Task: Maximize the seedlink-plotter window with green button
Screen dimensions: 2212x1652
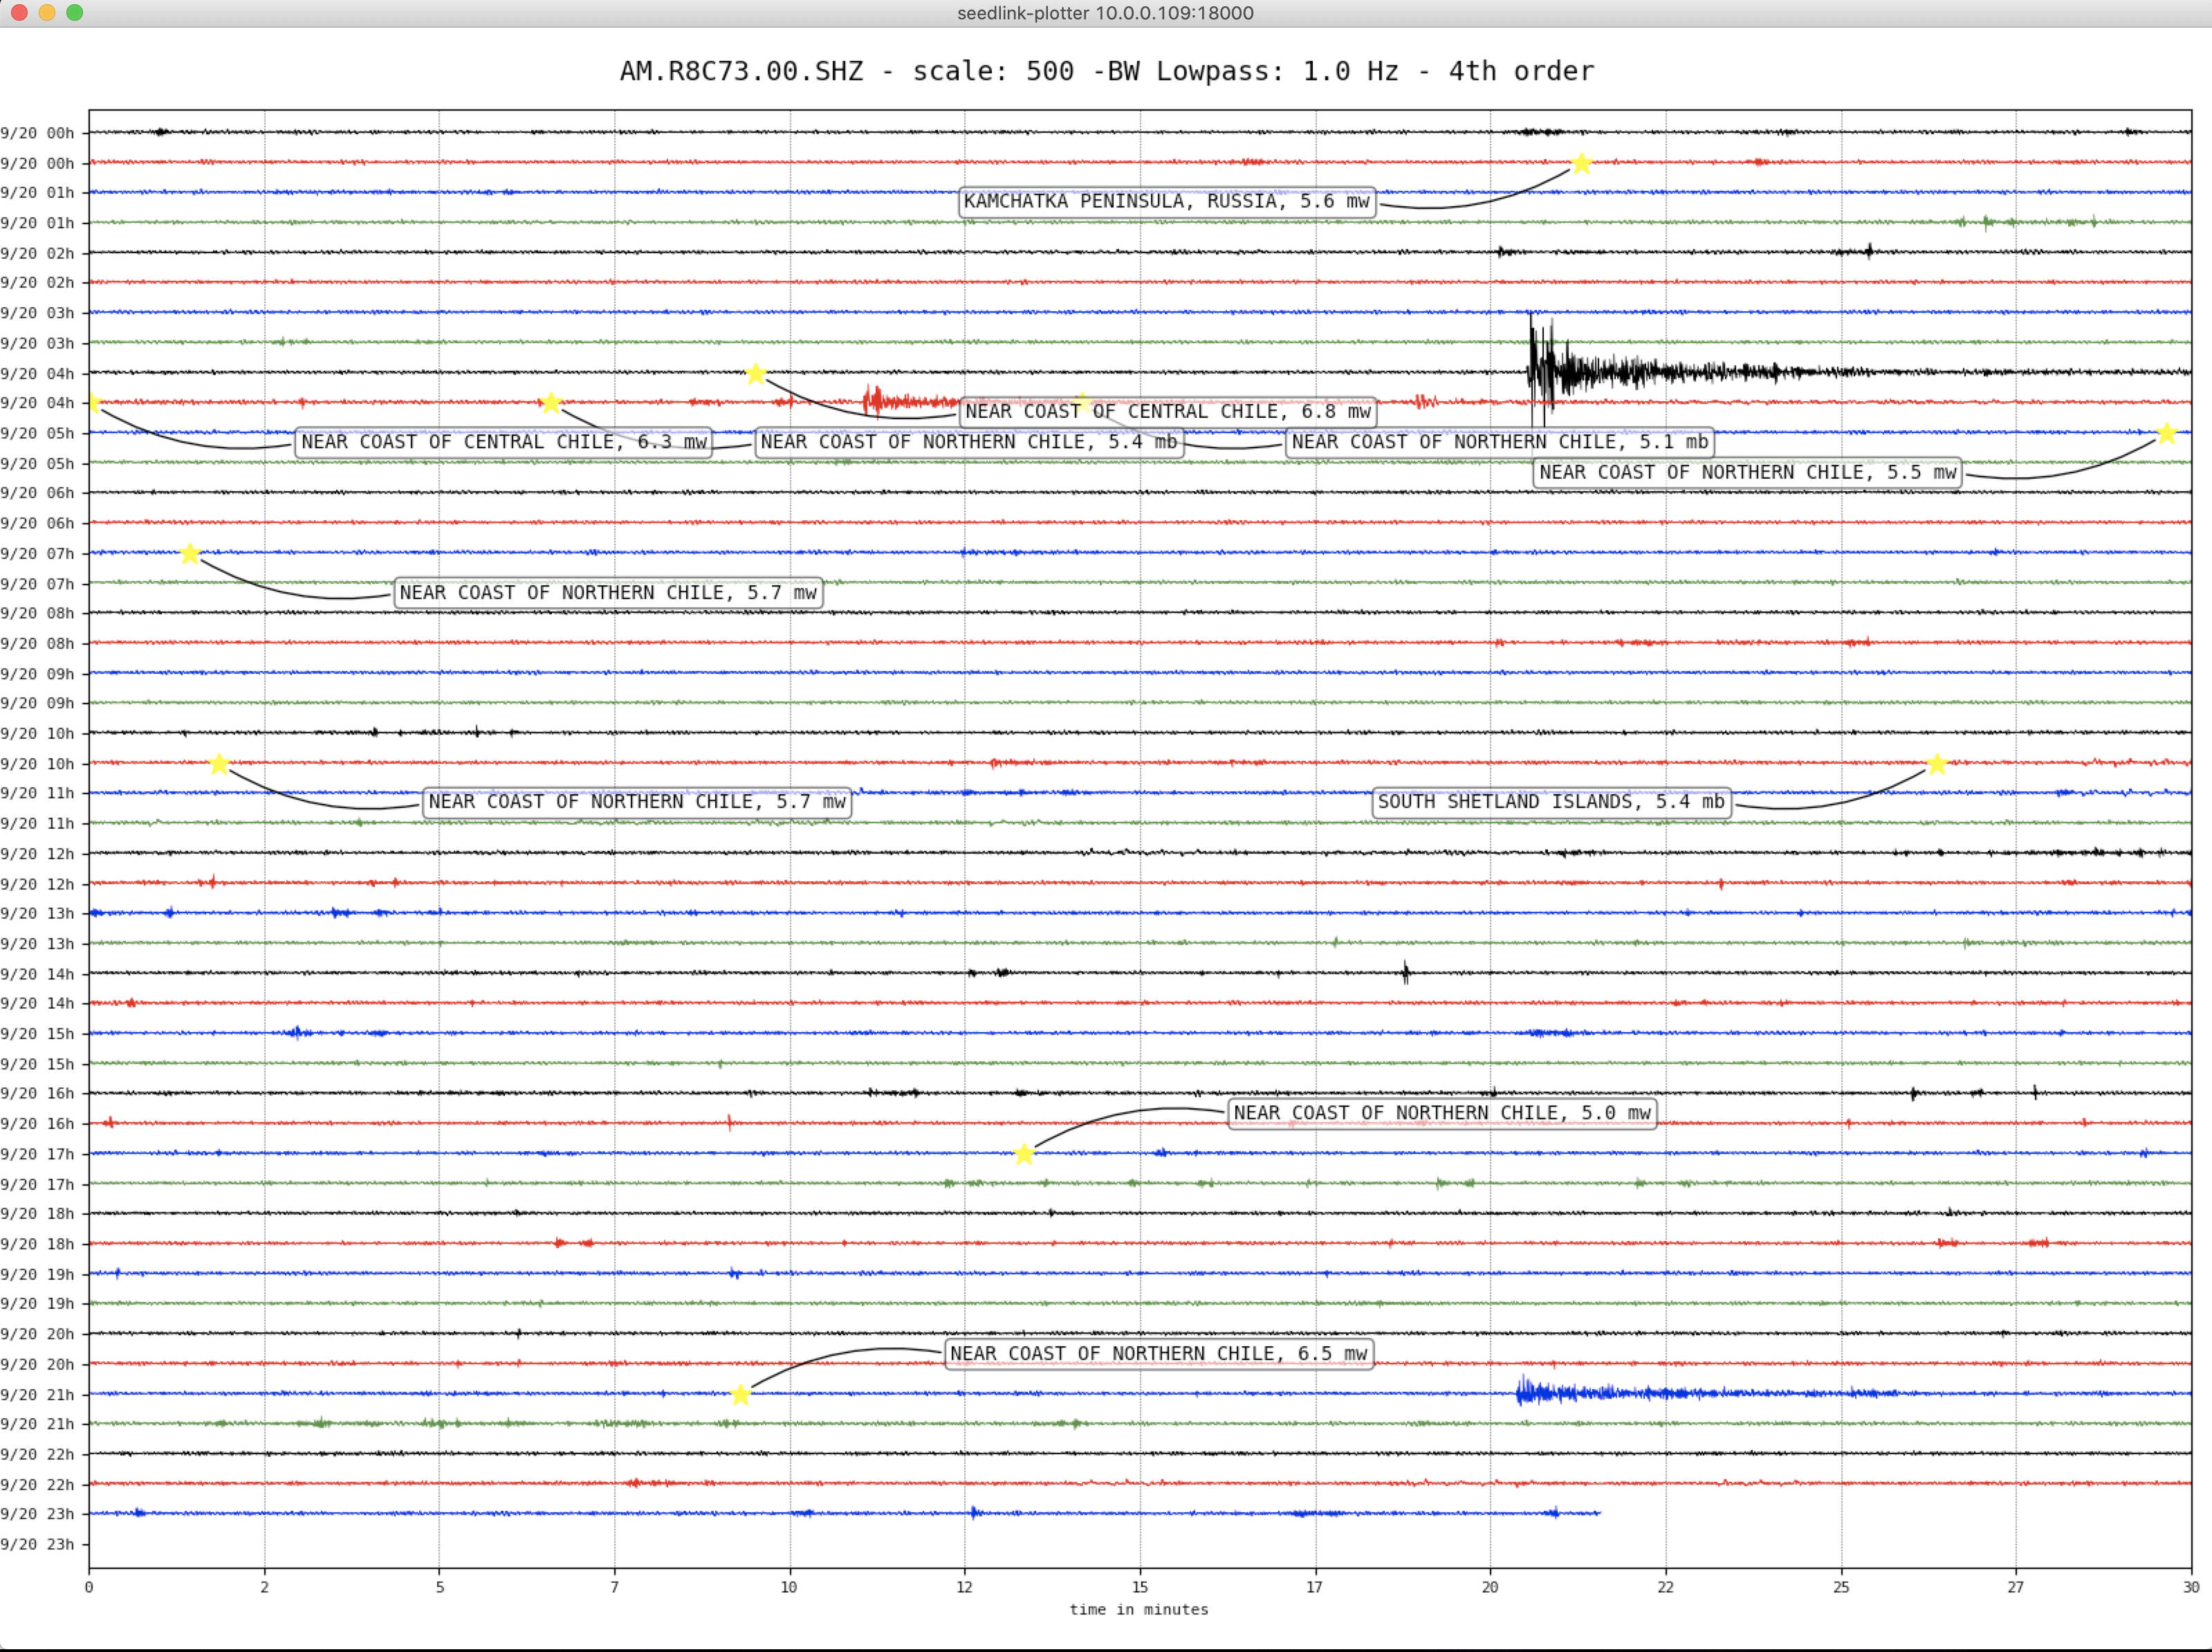Action: 74,12
